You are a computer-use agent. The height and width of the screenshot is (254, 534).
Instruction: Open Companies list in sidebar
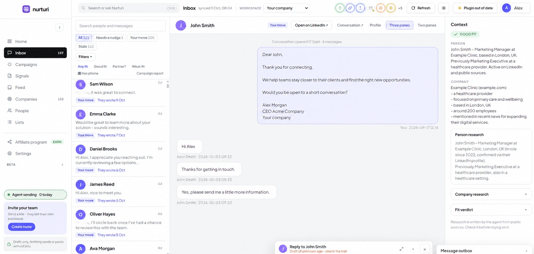point(35,99)
